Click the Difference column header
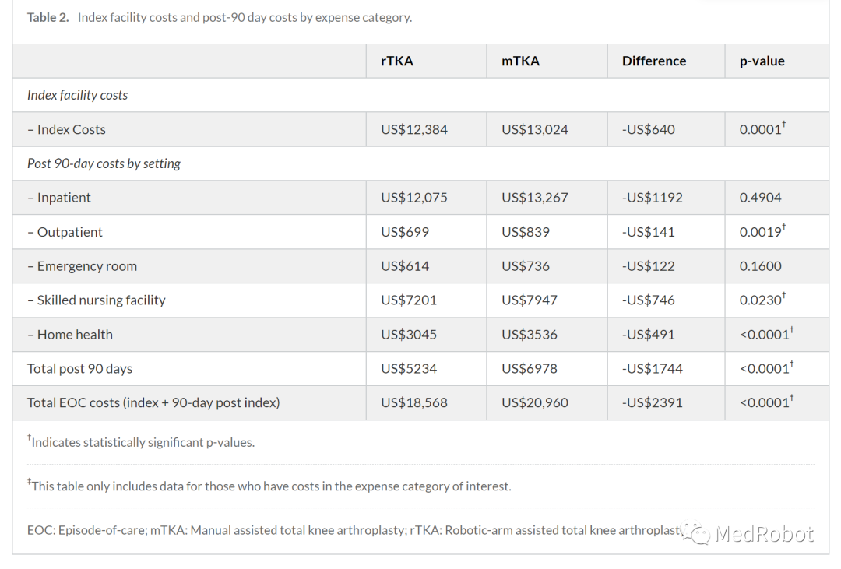The width and height of the screenshot is (841, 569). pos(654,61)
